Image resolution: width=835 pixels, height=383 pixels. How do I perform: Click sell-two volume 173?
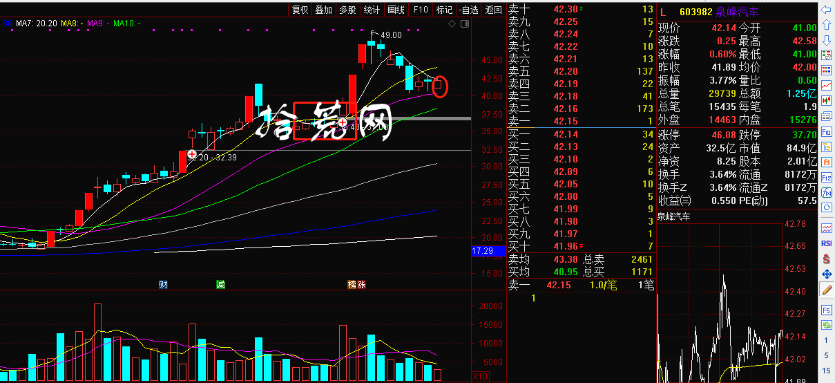click(644, 109)
